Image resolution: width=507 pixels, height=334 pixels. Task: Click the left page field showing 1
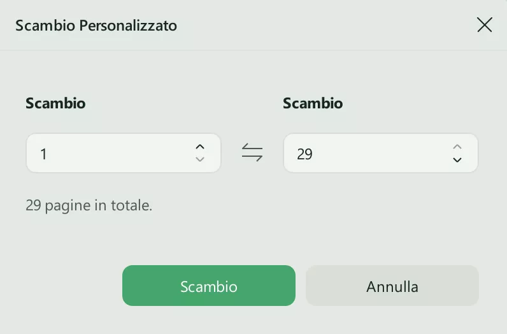(108, 153)
